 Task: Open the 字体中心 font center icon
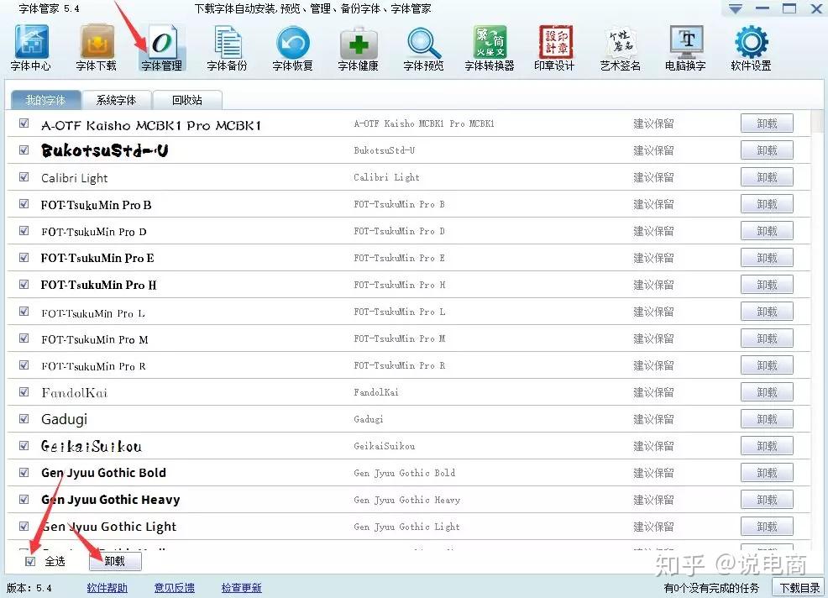coord(31,48)
